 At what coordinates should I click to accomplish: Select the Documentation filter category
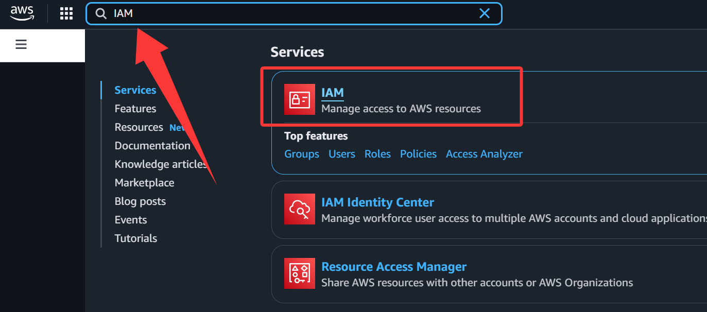(152, 146)
